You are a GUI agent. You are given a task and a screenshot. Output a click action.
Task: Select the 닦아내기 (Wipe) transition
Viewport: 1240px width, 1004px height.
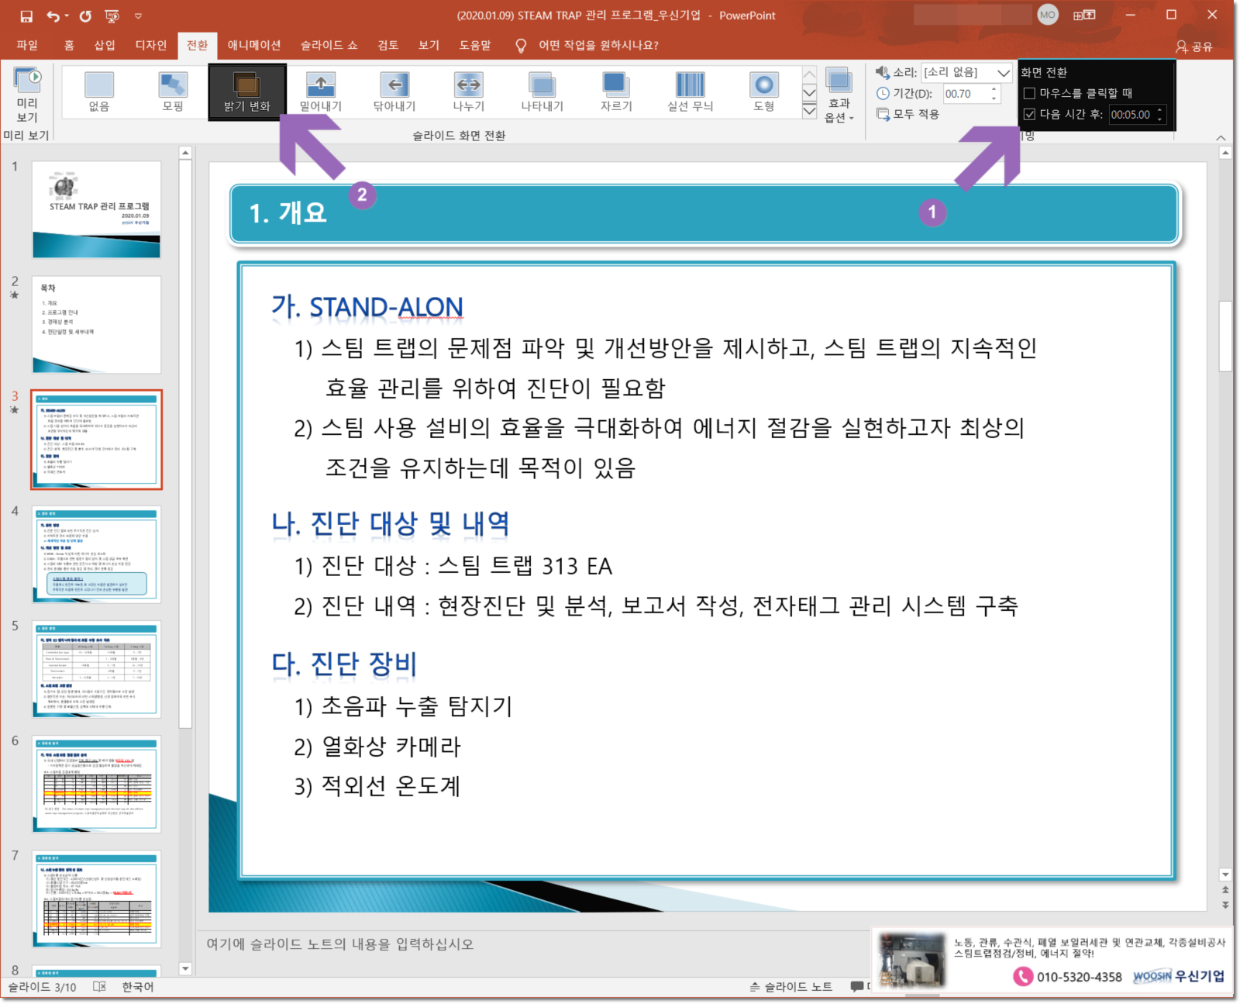pyautogui.click(x=394, y=91)
